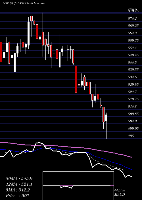
Task: Click the 495 price axis label
Action: [x=131, y=136]
